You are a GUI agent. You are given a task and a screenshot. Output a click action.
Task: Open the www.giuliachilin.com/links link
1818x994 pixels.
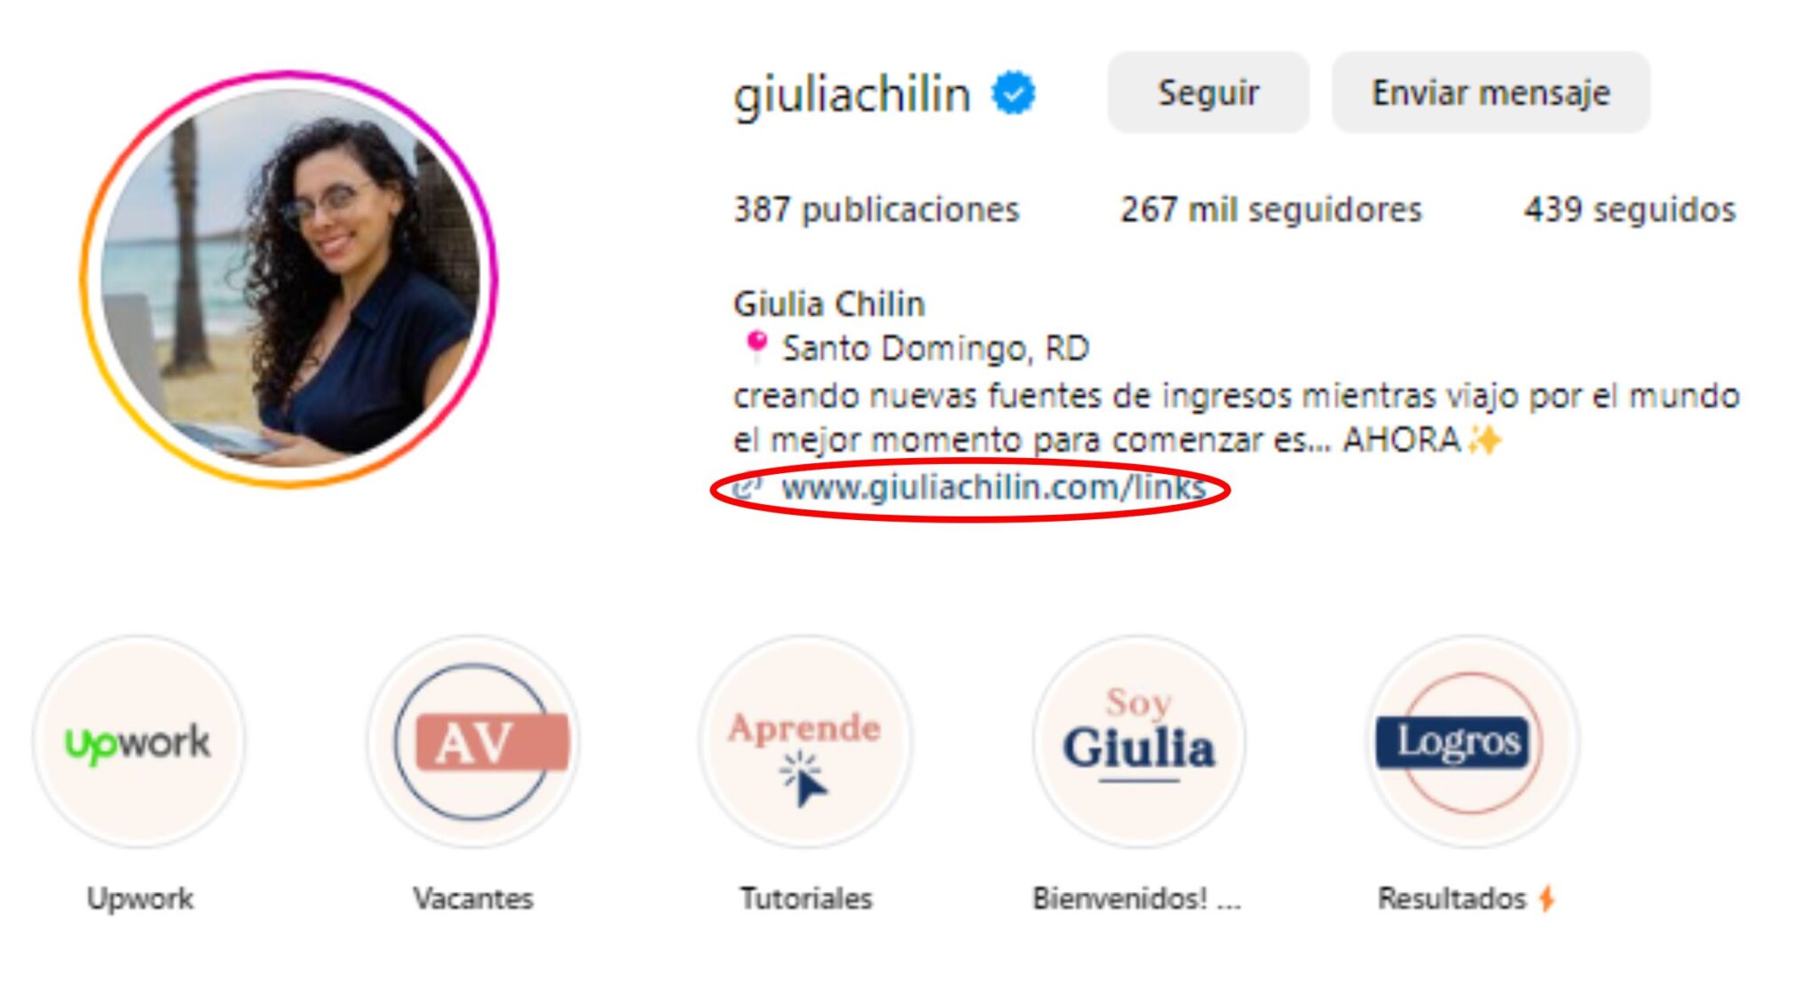(x=993, y=487)
